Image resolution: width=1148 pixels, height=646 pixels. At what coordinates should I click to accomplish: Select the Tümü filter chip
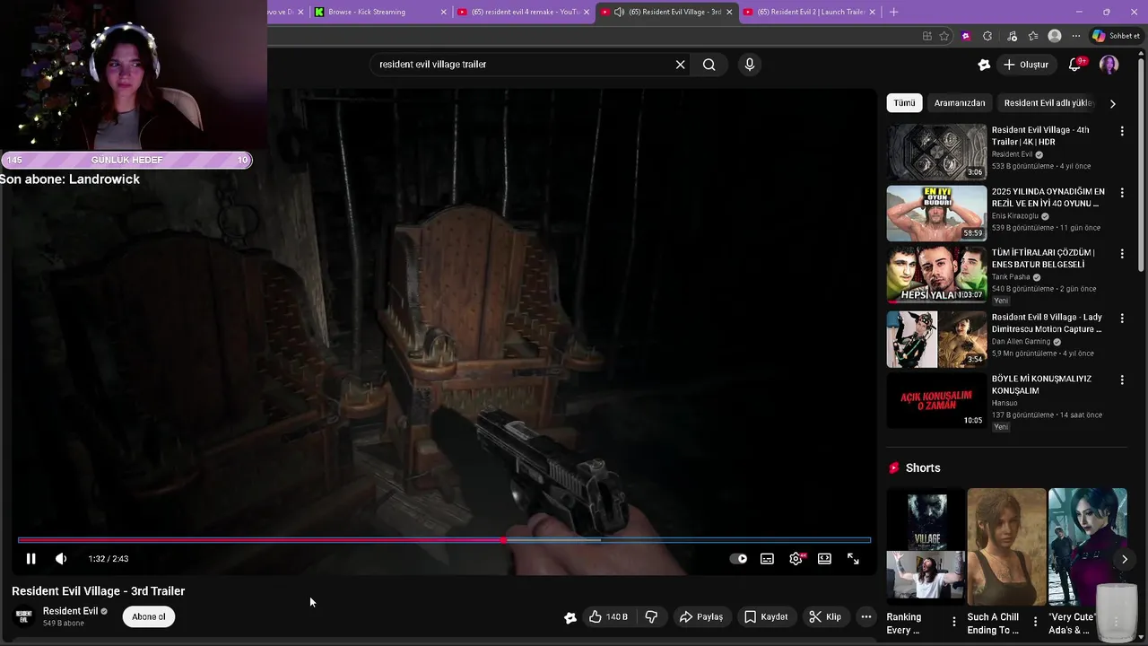click(904, 103)
